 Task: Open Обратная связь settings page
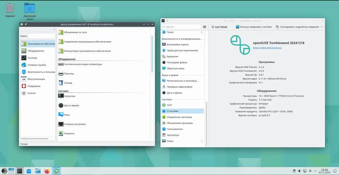tap(182, 68)
